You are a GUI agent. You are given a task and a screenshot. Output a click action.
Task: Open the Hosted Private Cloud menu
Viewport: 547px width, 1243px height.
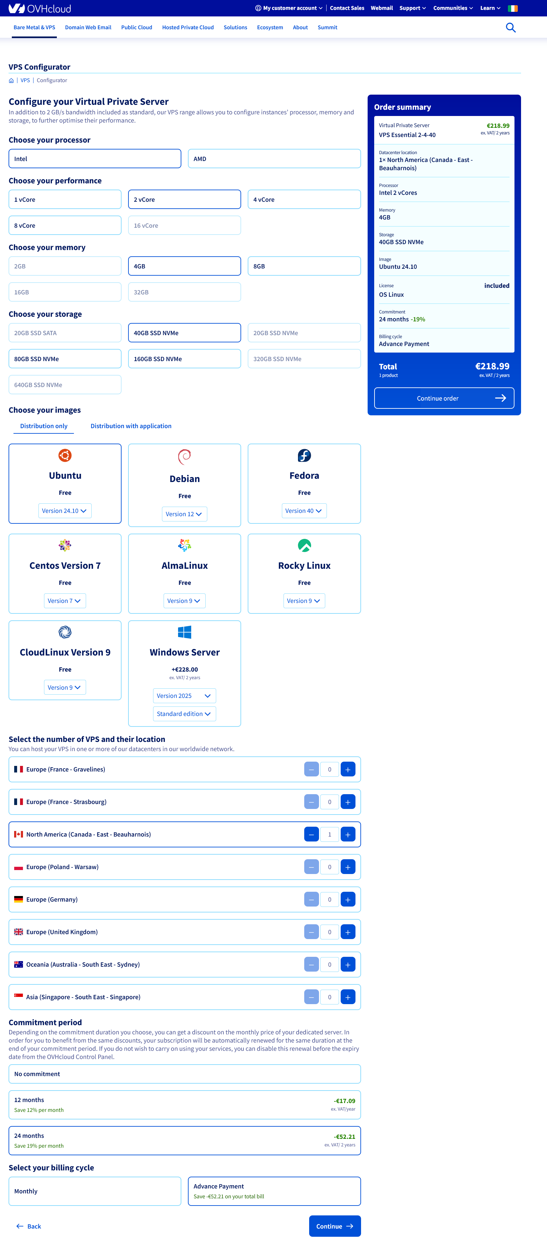188,28
